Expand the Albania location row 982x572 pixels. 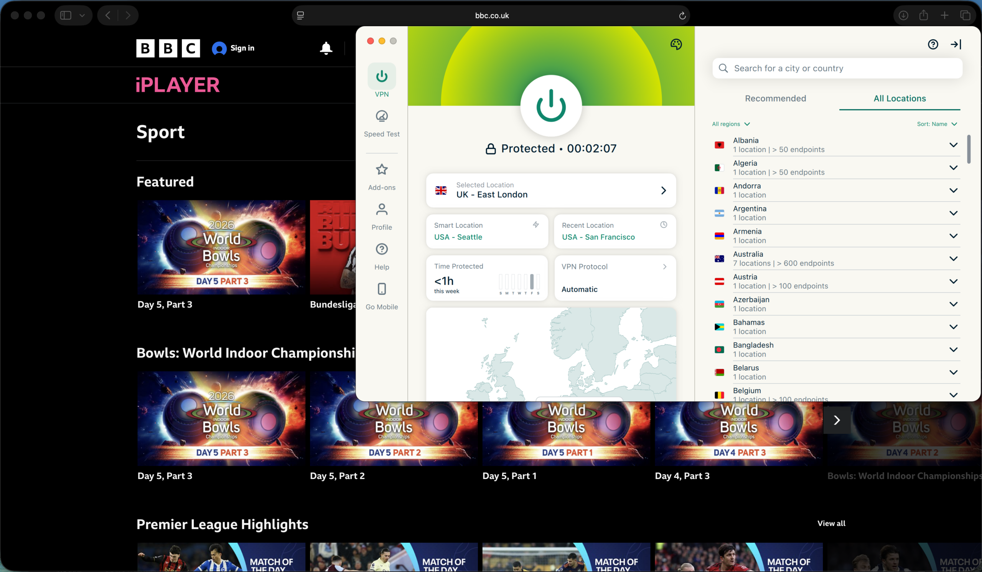click(x=954, y=145)
